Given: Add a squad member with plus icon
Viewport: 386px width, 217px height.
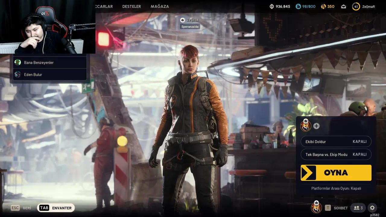Looking at the screenshot, I should point(316,126).
